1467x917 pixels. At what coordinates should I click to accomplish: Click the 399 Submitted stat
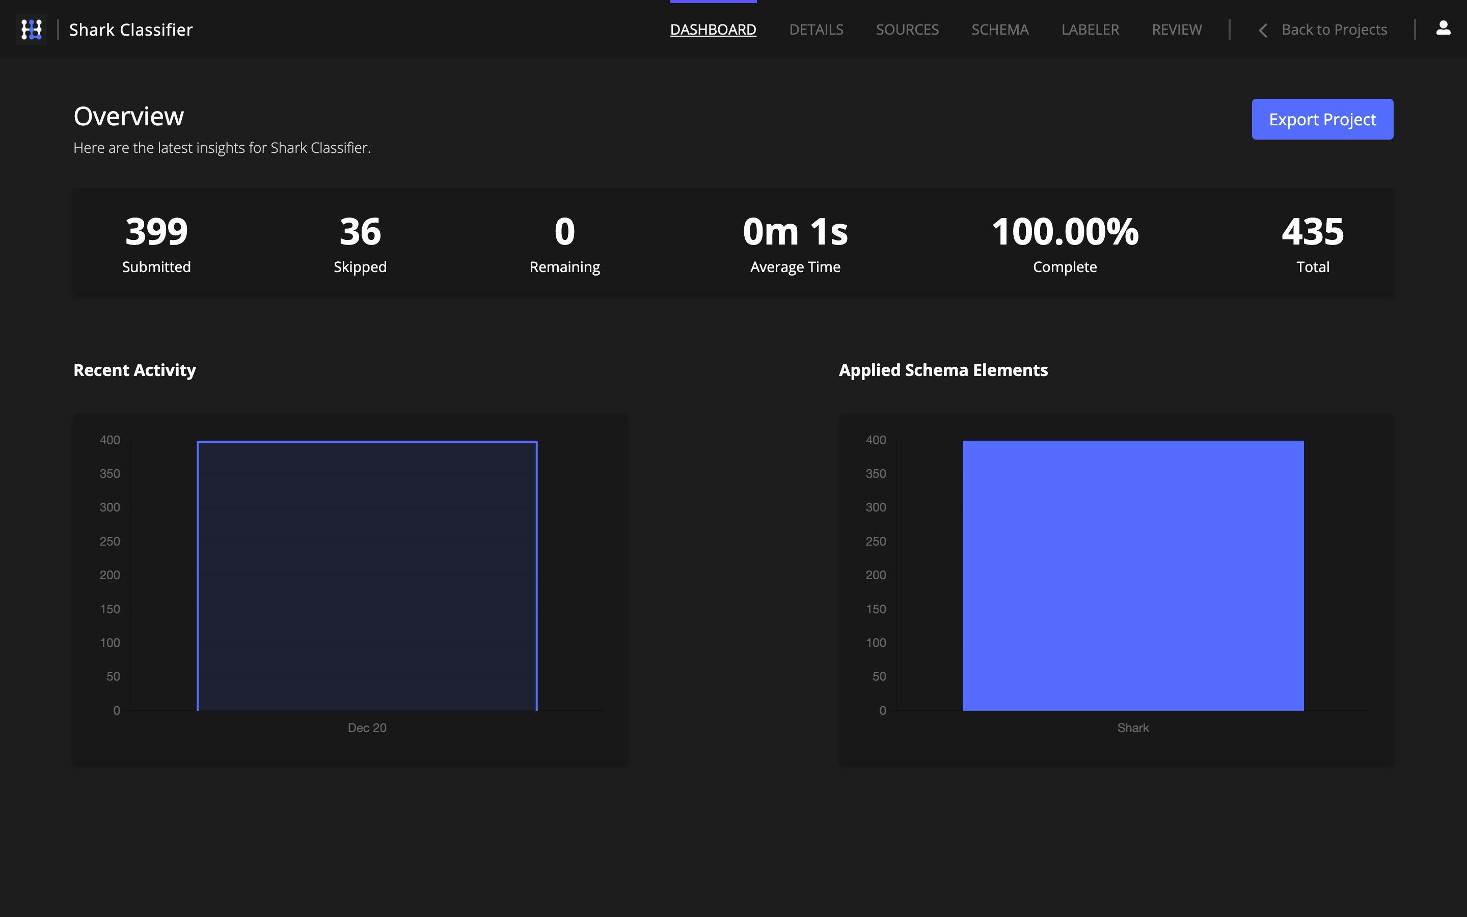(156, 242)
